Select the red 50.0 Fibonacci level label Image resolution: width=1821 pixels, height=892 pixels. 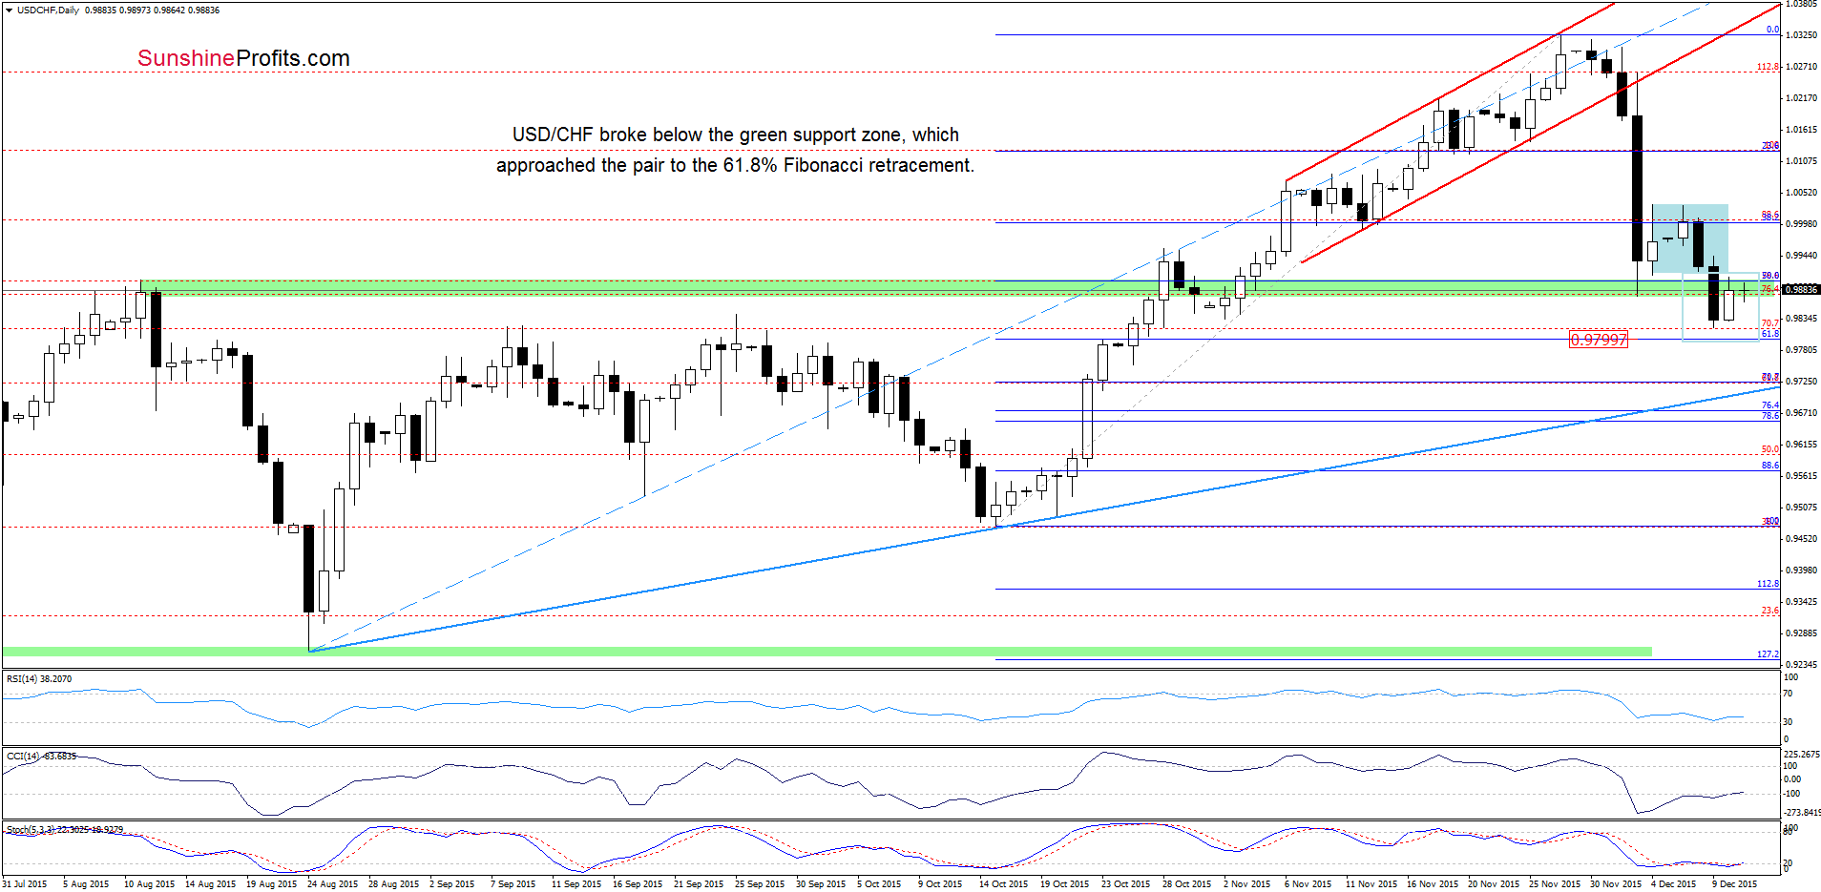[x=1770, y=449]
